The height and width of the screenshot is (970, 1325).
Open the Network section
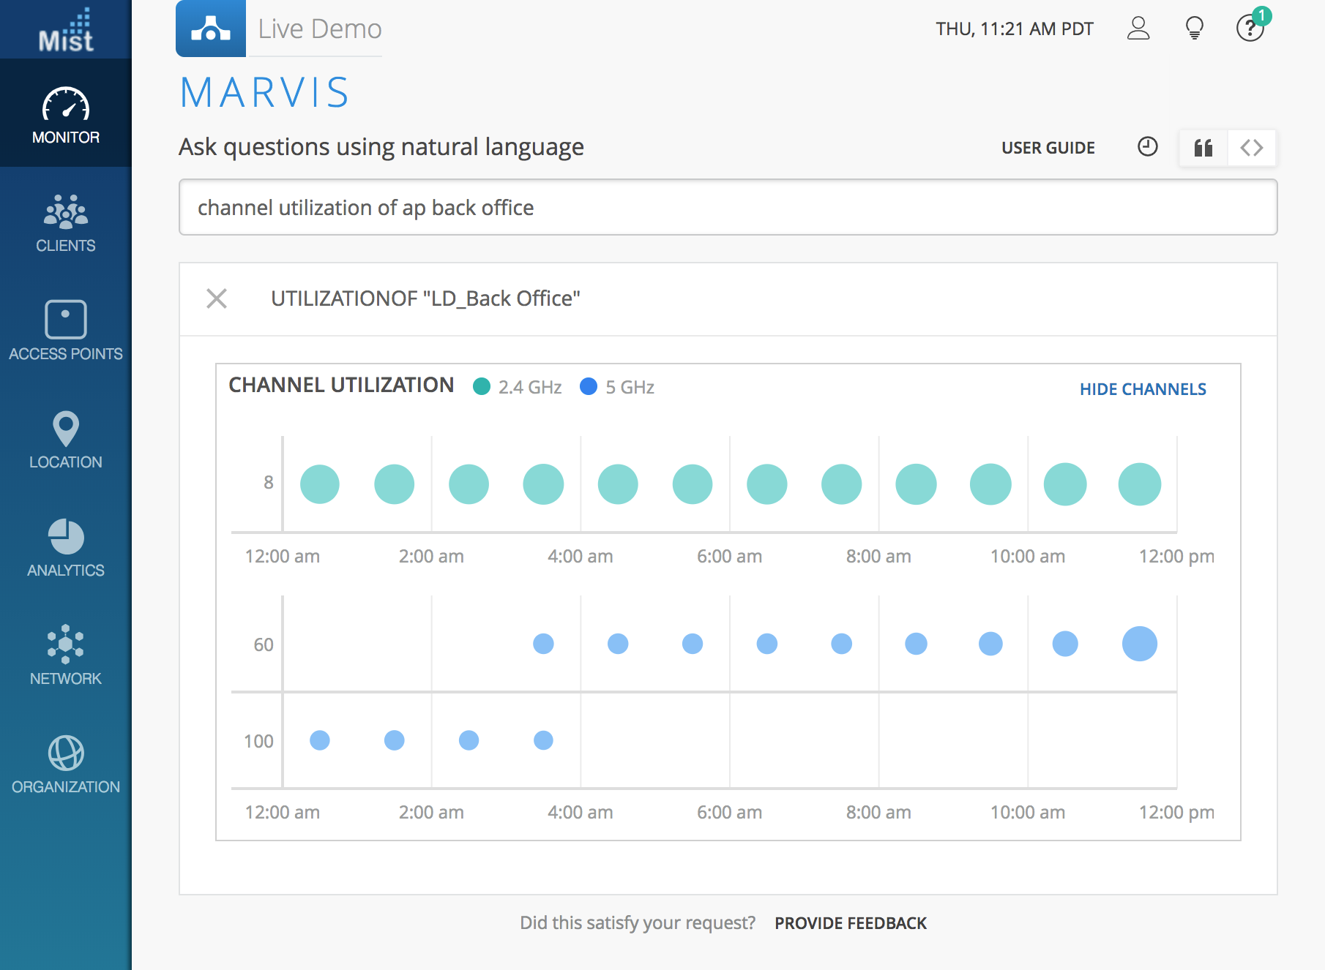pos(66,655)
